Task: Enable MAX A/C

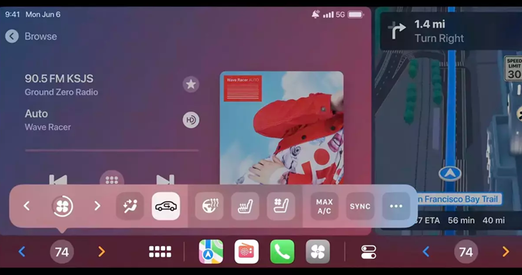Action: pyautogui.click(x=324, y=206)
